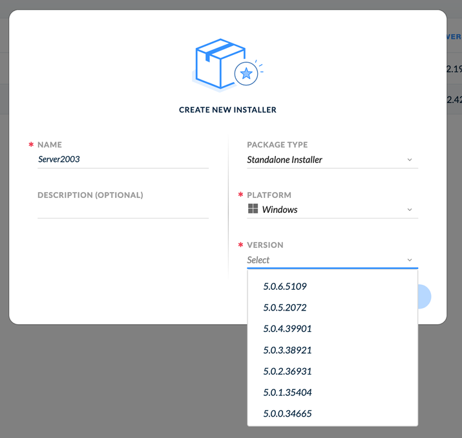Open the Platform dropdown showing Windows
The height and width of the screenshot is (438, 462).
coord(332,210)
